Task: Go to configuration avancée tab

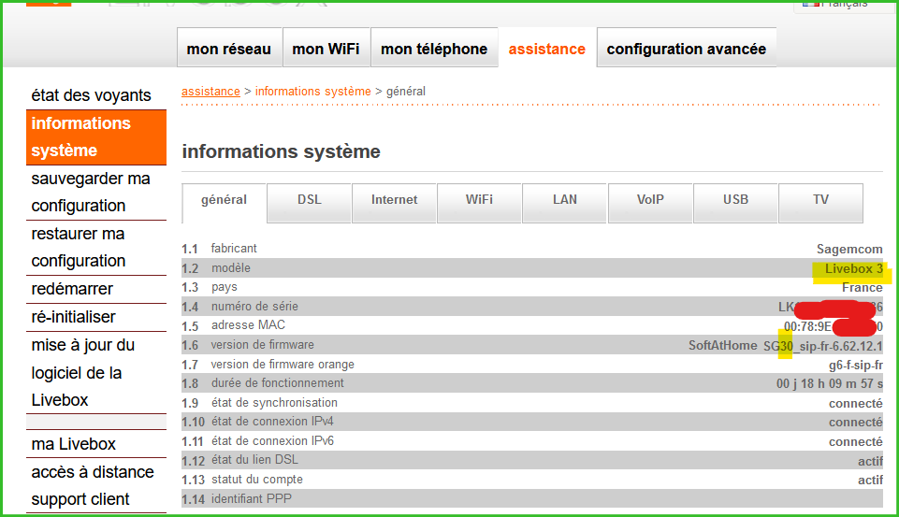Action: point(687,48)
